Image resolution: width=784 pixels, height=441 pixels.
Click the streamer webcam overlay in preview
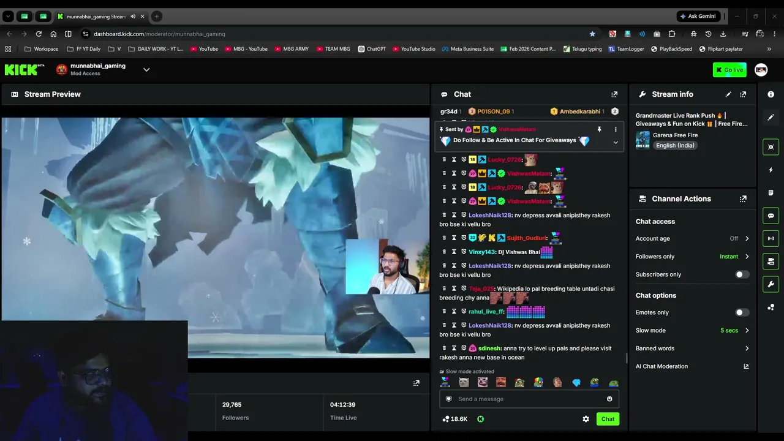(387, 267)
